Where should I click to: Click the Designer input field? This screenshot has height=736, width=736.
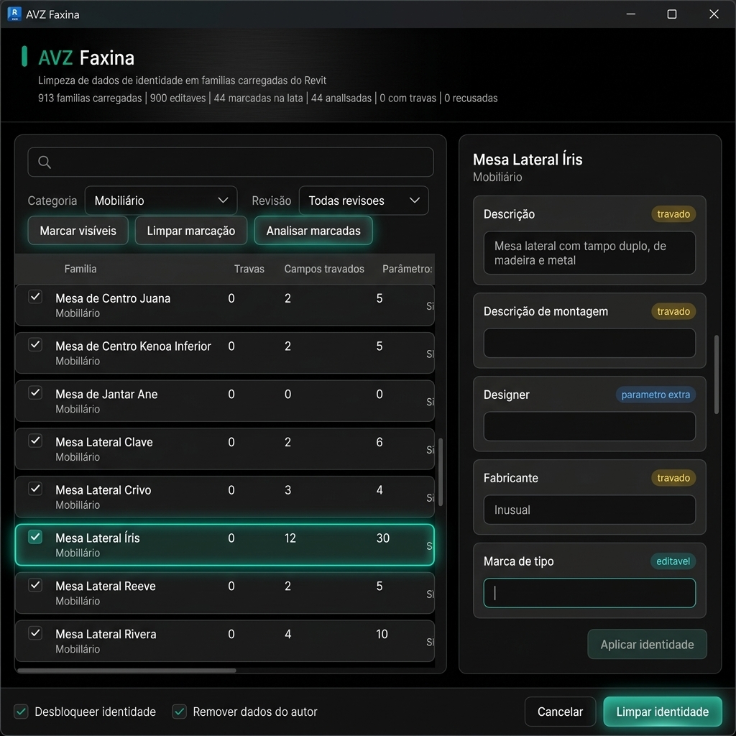coord(589,426)
